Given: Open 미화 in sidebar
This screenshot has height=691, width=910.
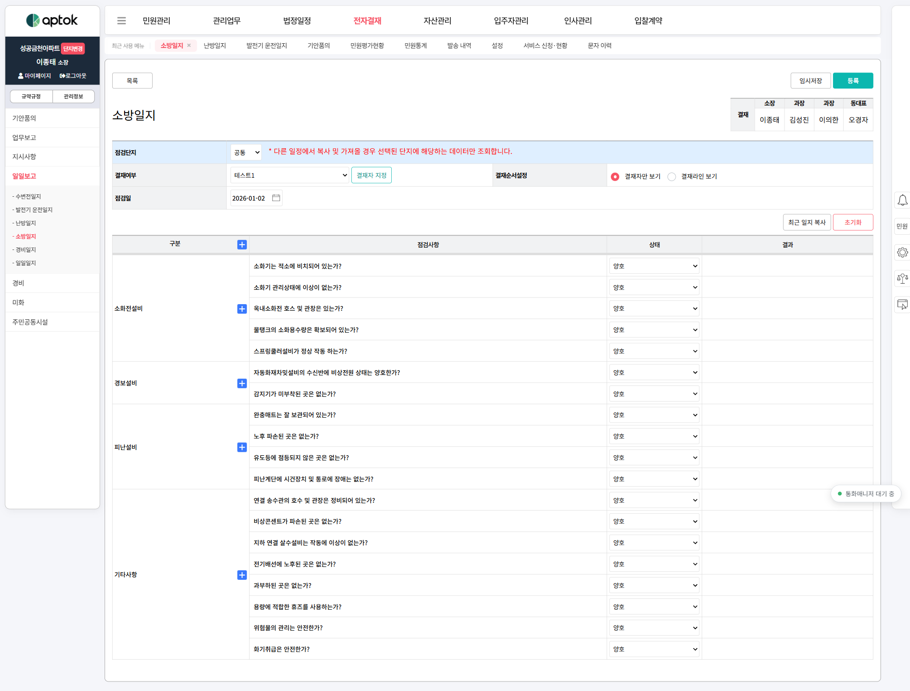Looking at the screenshot, I should (52, 303).
